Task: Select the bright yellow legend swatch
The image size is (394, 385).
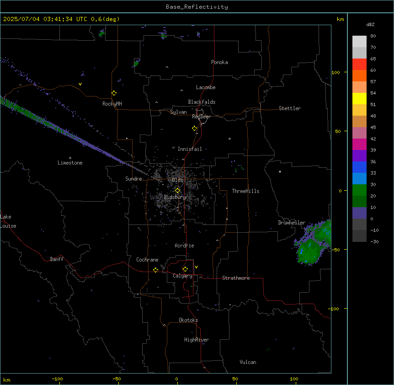Action: point(359,98)
